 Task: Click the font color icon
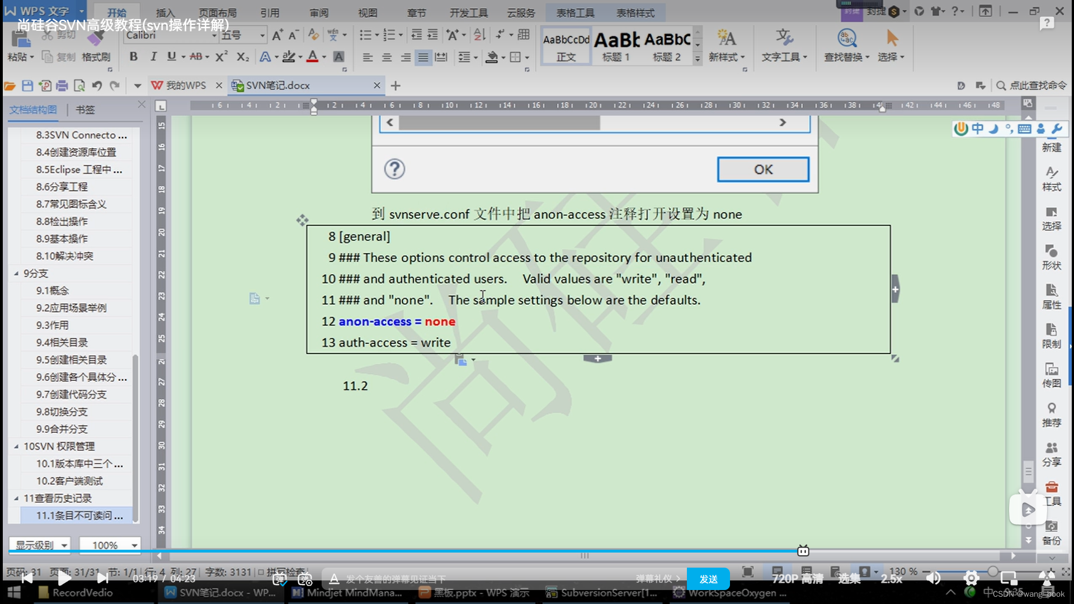(312, 56)
